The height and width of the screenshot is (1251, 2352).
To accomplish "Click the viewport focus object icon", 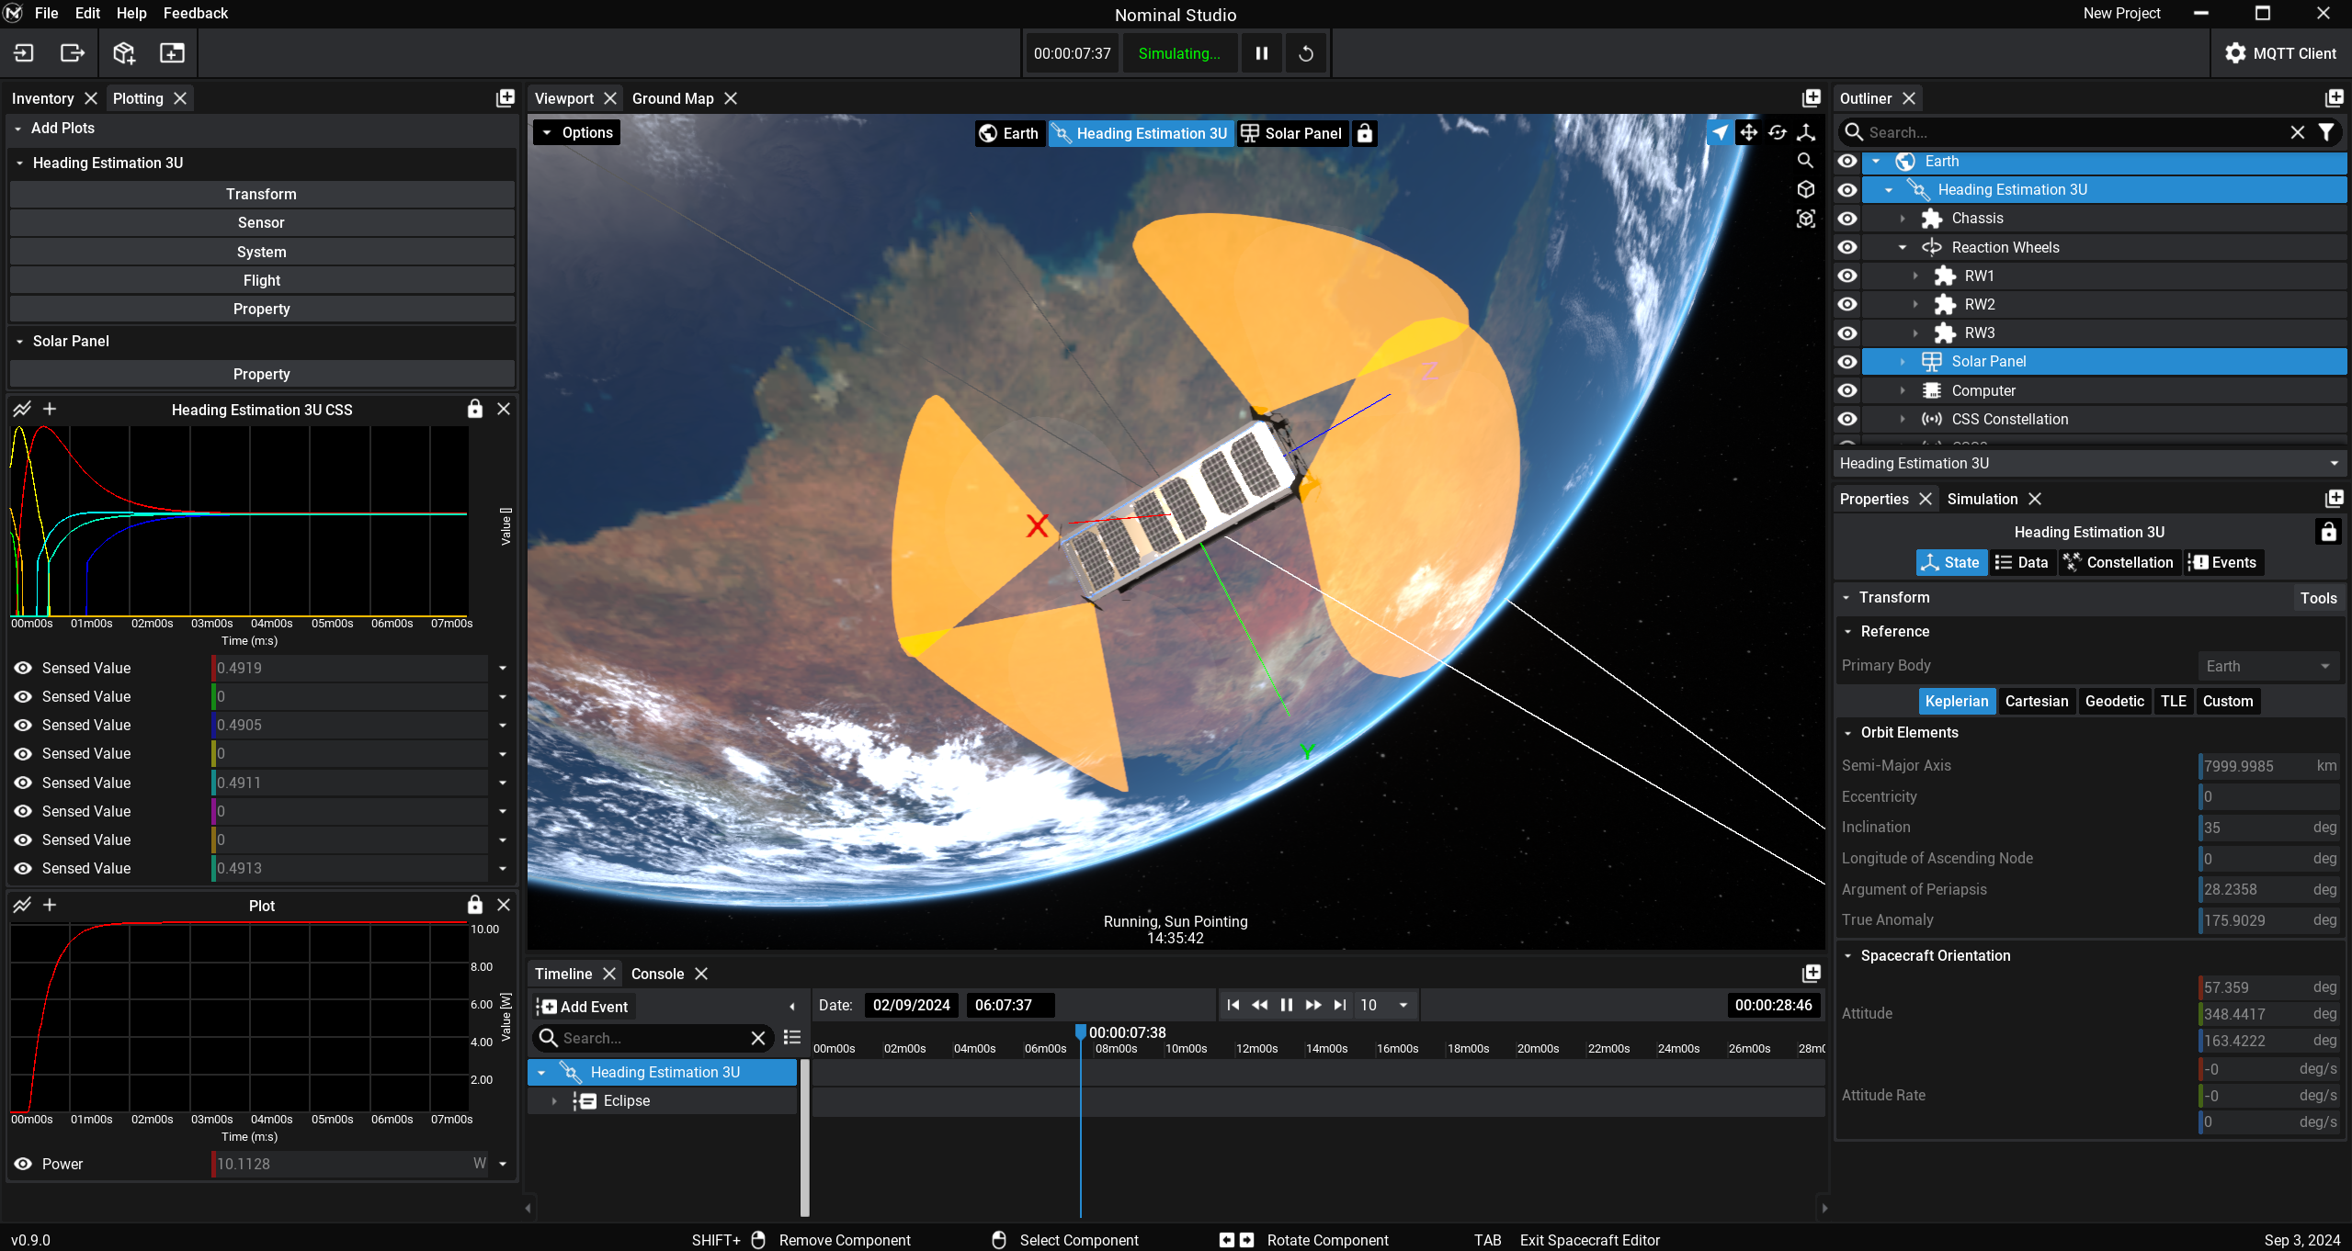I will click(1805, 219).
